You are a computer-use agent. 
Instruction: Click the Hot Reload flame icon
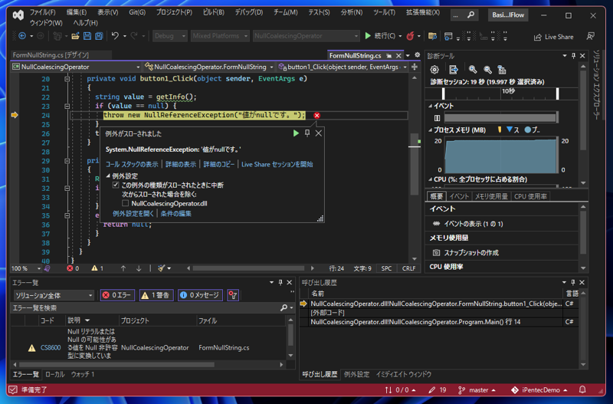click(410, 36)
